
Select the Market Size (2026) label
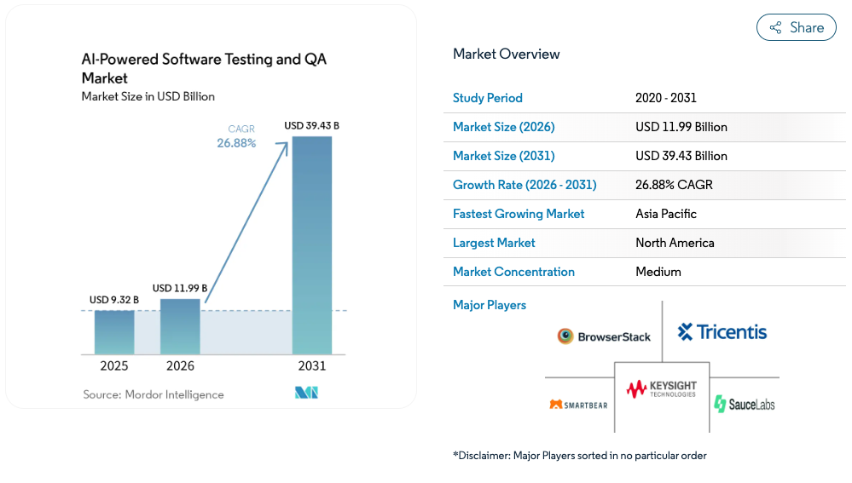(x=504, y=127)
